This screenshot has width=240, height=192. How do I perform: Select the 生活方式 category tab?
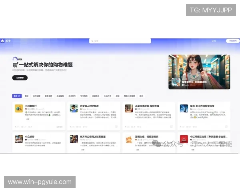[x=108, y=96]
